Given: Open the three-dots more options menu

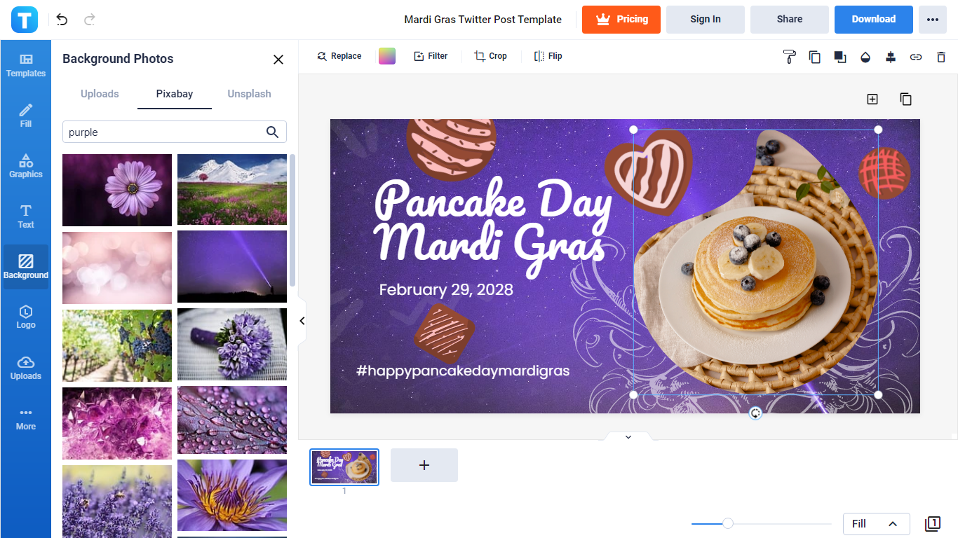Looking at the screenshot, I should [x=932, y=20].
